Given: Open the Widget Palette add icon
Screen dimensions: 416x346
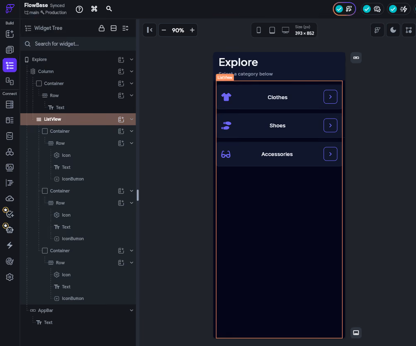Looking at the screenshot, I should tap(10, 34).
